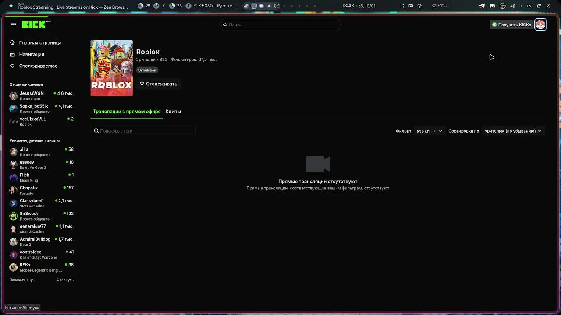Click the asseev channel avatar
The image size is (561, 315).
click(14, 164)
